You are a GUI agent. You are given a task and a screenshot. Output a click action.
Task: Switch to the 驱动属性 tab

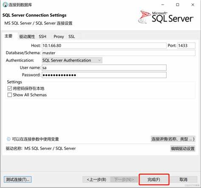(27, 36)
